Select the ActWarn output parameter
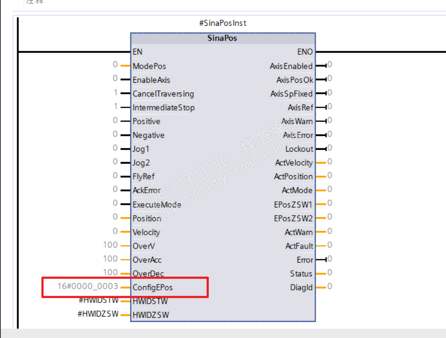 tap(299, 232)
